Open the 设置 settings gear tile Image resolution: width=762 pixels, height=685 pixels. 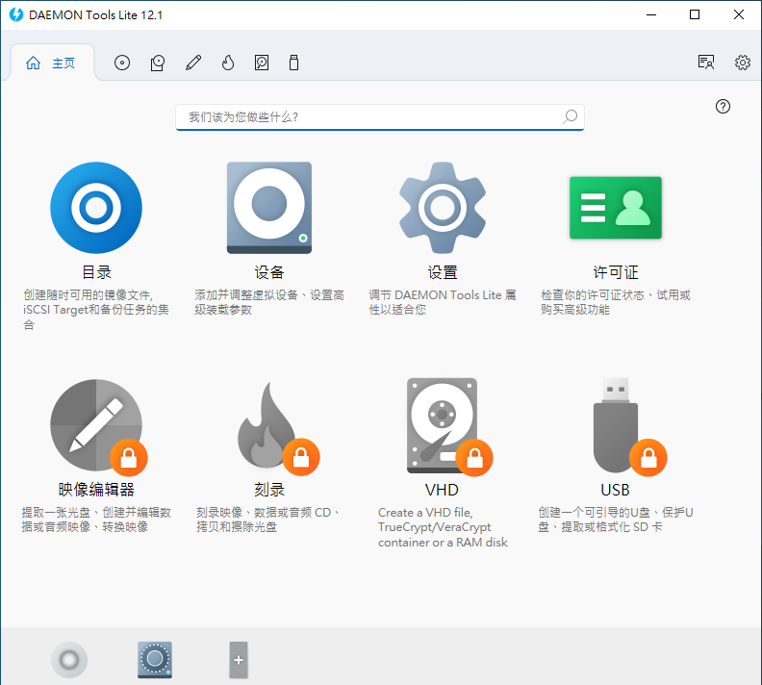(x=443, y=208)
